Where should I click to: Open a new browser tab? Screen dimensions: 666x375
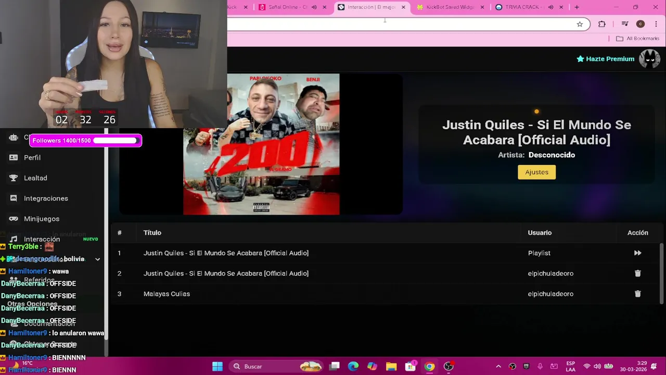tap(577, 7)
